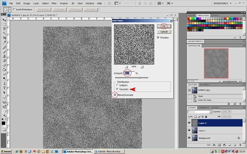This screenshot has width=247, height=154.
Task: Select the Move tool
Action: pyautogui.click(x=4, y=20)
